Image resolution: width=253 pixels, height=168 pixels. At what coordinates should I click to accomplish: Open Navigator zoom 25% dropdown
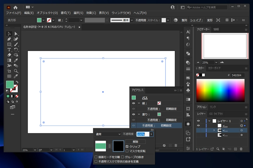pos(216,63)
